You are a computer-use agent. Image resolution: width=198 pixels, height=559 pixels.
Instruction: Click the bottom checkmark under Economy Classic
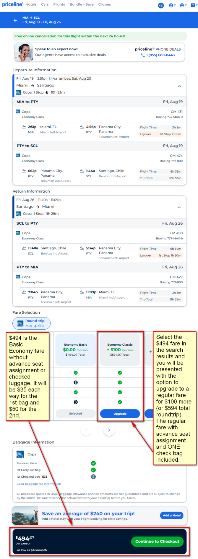pos(120,402)
